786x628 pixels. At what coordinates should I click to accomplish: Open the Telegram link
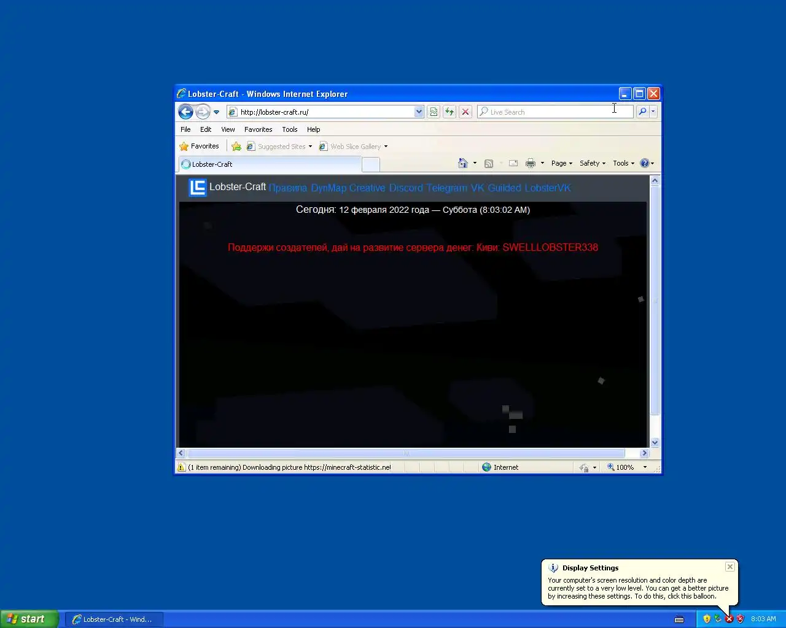click(x=447, y=188)
